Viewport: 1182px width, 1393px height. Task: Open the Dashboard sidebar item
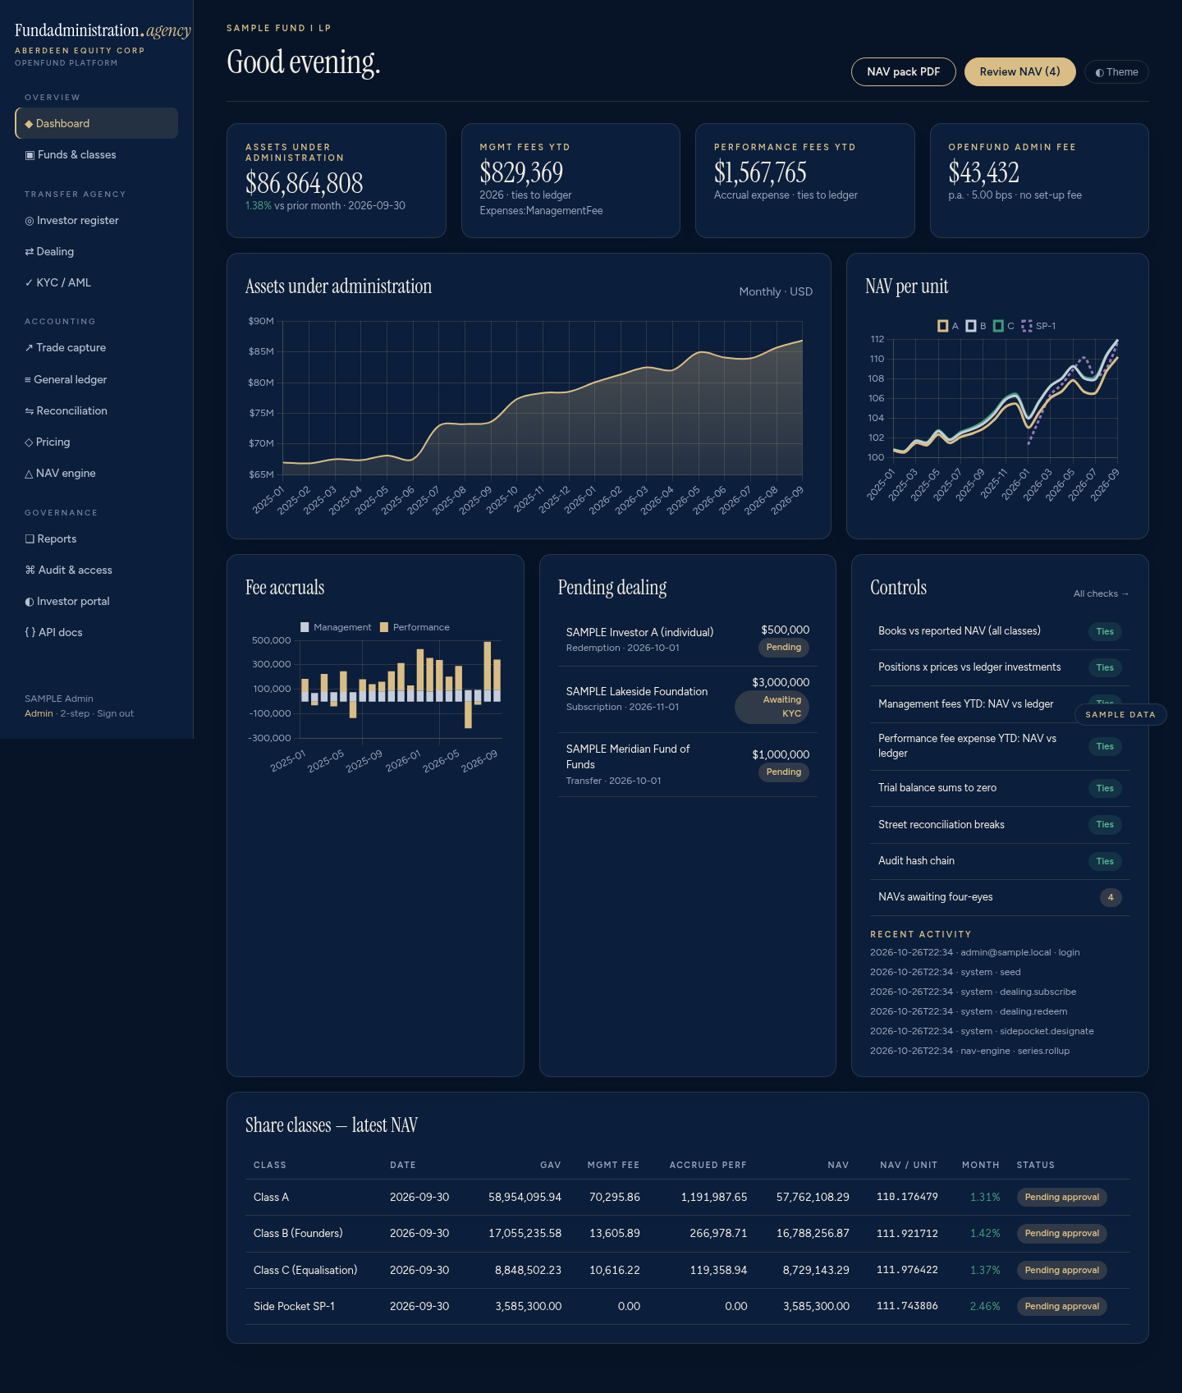tap(97, 123)
